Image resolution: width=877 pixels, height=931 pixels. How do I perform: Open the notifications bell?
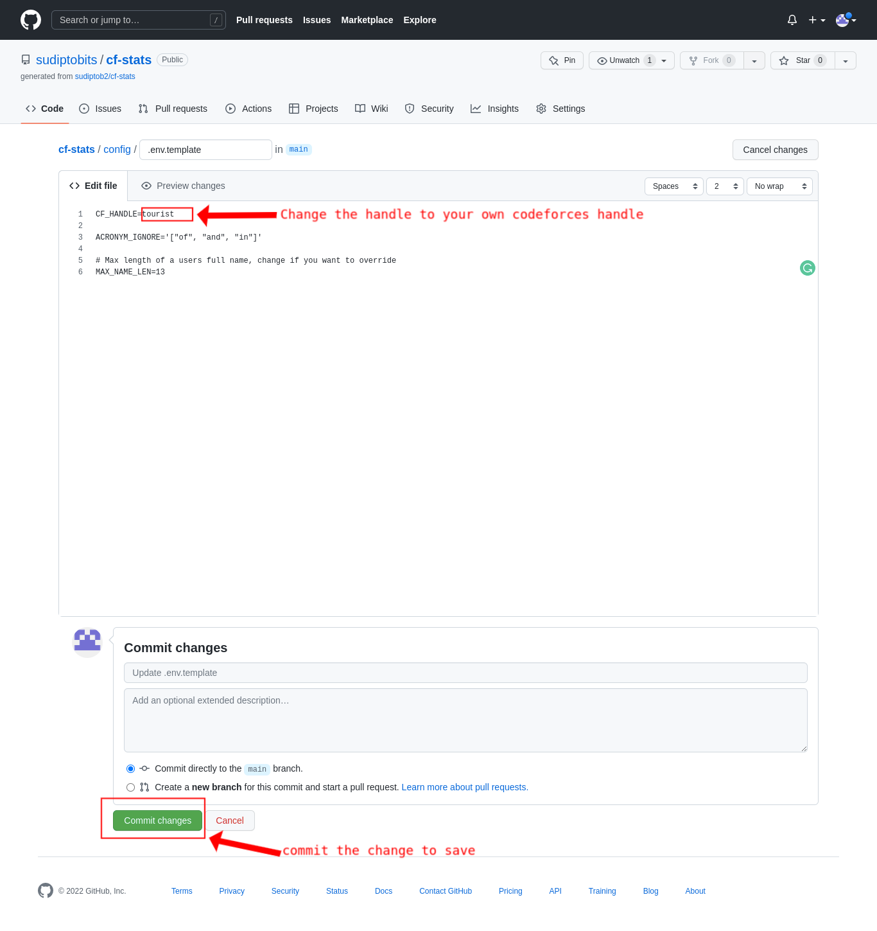pyautogui.click(x=792, y=20)
